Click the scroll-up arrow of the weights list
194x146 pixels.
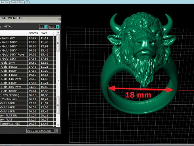(x=58, y=32)
